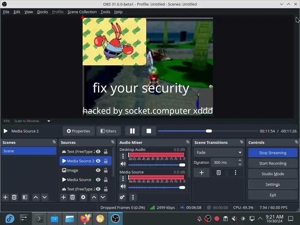The image size is (300, 225).
Task: Add a configurable transition with plus
Action: (x=202, y=173)
